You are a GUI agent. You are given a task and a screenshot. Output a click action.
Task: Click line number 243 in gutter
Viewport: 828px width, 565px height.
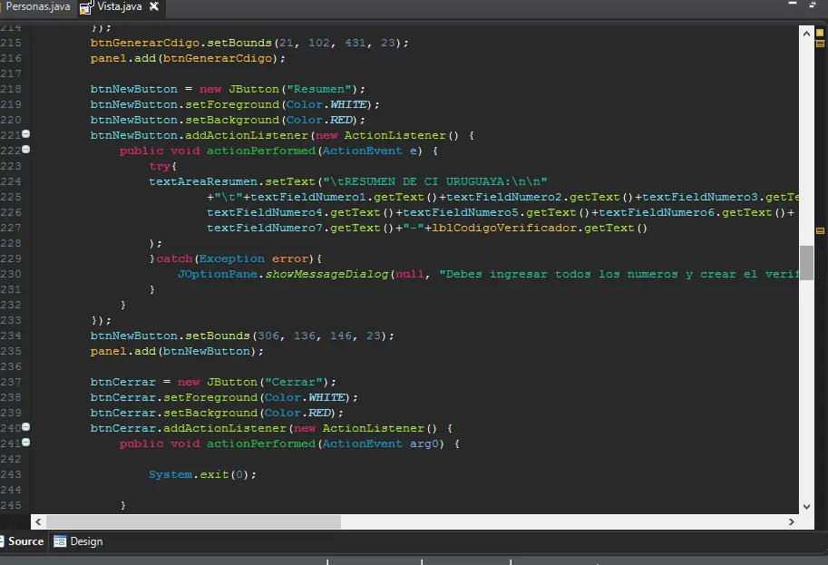(11, 474)
